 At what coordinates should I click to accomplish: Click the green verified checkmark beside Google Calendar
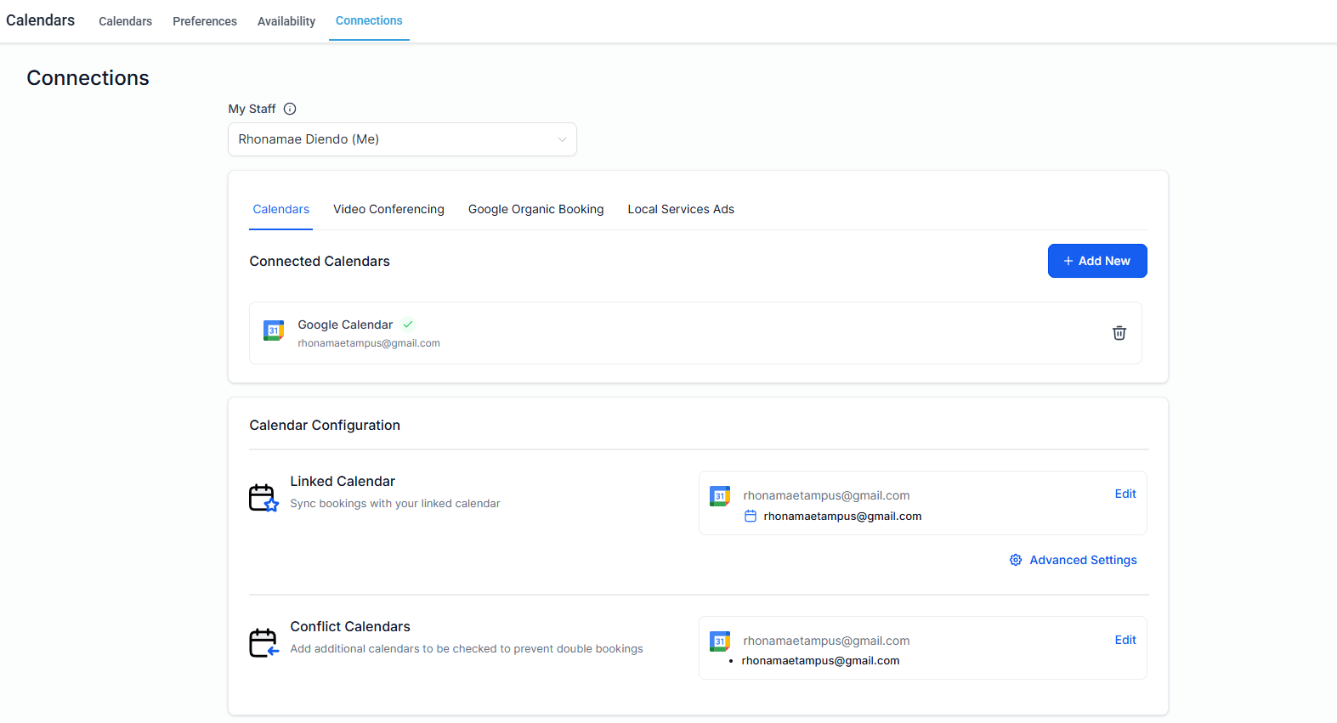[x=408, y=325]
